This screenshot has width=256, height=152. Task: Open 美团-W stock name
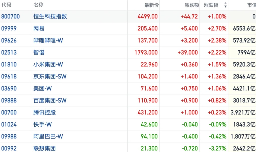[43, 88]
